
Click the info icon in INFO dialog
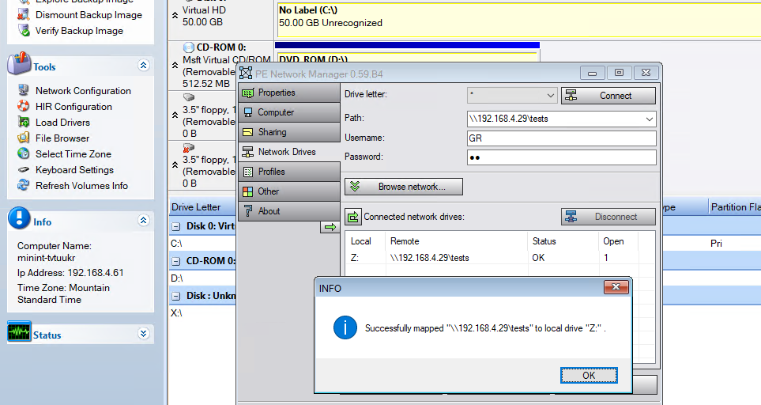click(345, 327)
